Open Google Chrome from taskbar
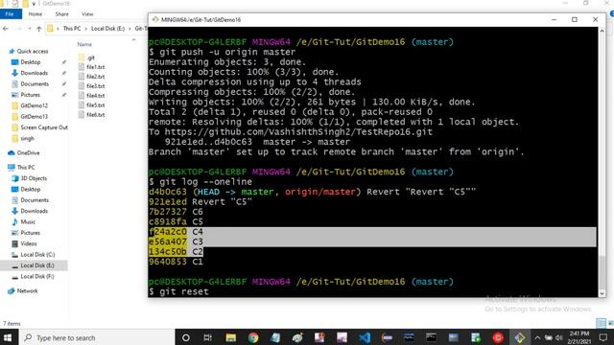 pyautogui.click(x=253, y=337)
